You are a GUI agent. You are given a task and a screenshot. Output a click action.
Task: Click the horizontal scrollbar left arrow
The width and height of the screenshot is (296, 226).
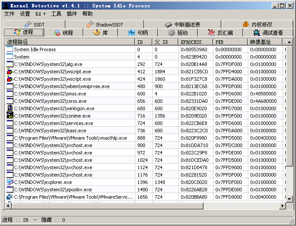[8, 206]
